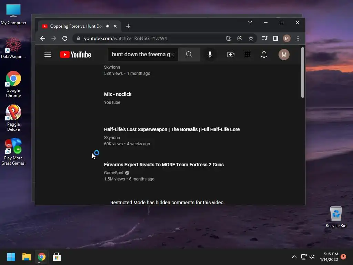Open Chrome profile M avatar
The image size is (353, 265).
tap(286, 38)
